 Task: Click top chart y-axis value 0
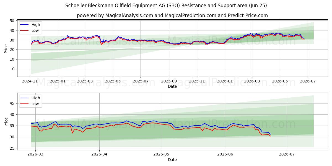click(x=14, y=69)
